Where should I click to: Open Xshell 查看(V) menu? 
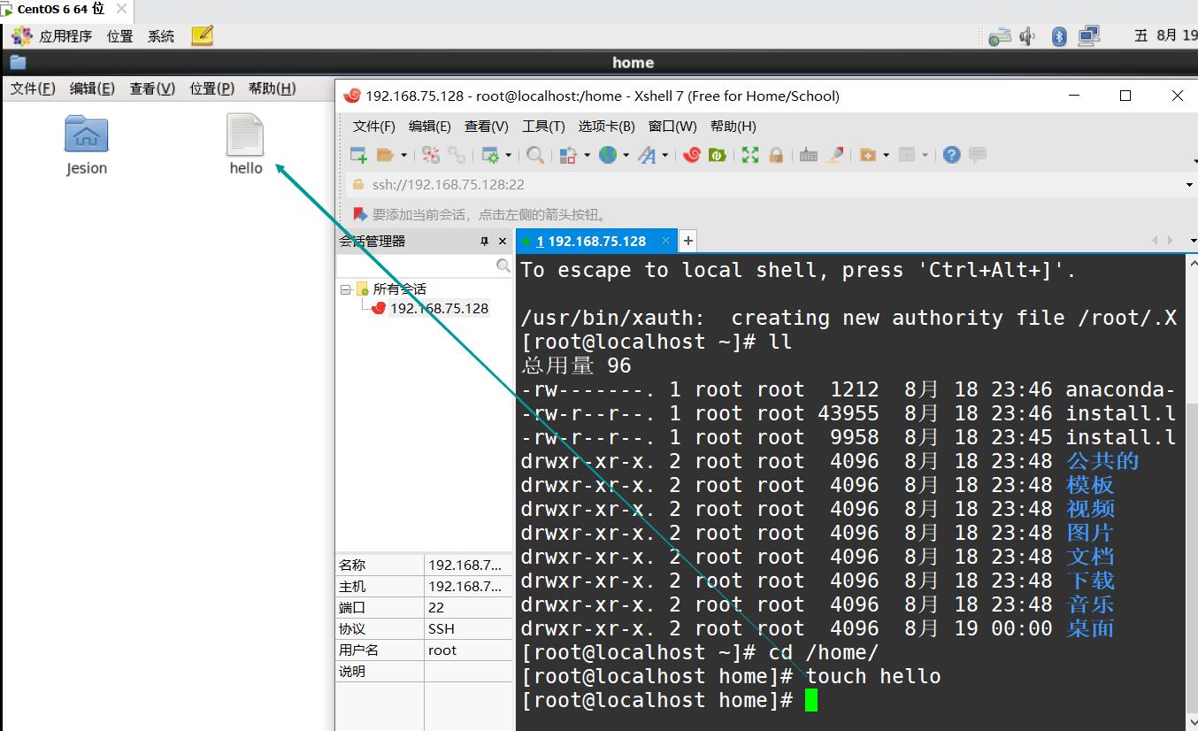pos(487,126)
